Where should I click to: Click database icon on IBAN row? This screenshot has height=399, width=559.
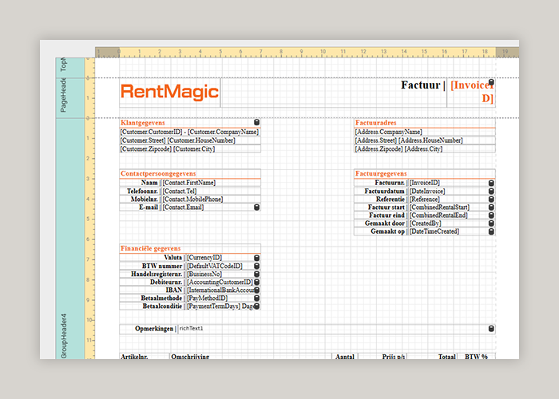(256, 290)
